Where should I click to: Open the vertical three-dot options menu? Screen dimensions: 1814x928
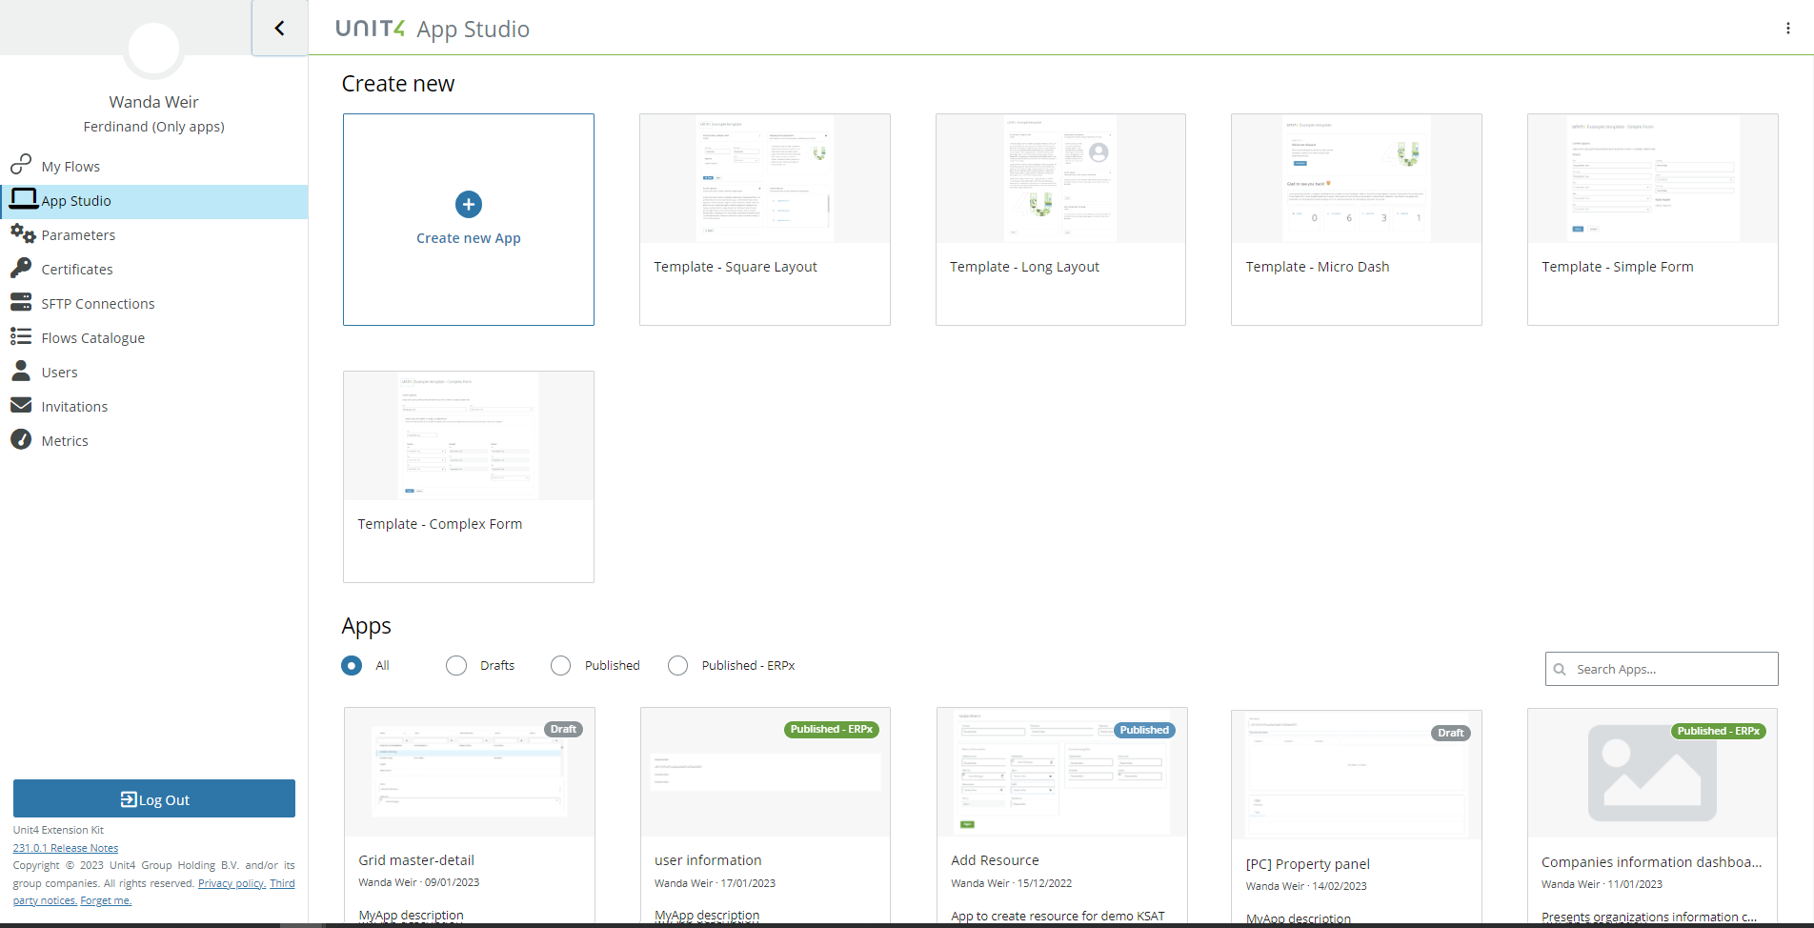coord(1787,29)
